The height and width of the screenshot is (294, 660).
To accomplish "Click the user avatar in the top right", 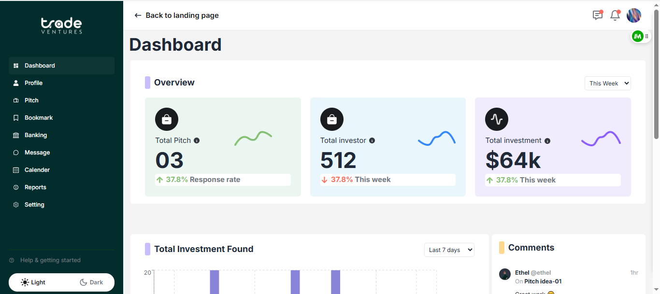I will [634, 15].
